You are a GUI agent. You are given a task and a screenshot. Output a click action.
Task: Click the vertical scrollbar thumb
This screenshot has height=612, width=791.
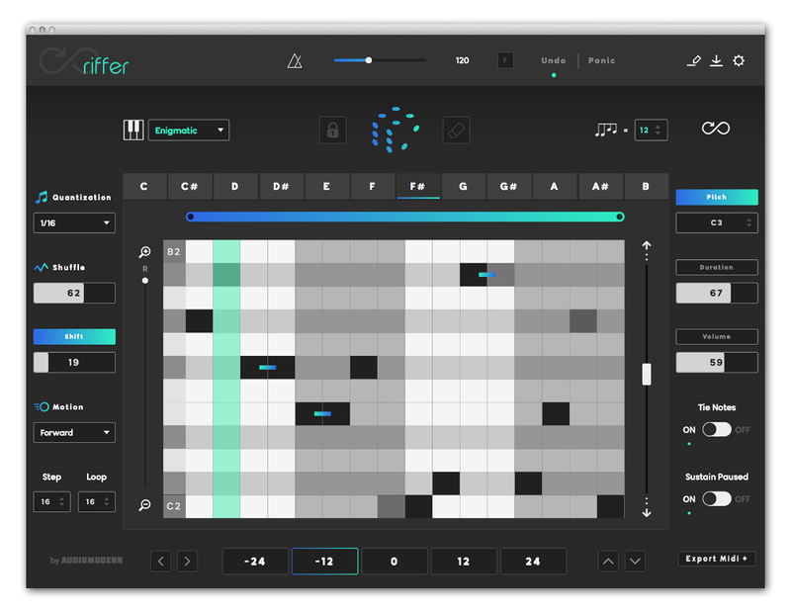(647, 375)
